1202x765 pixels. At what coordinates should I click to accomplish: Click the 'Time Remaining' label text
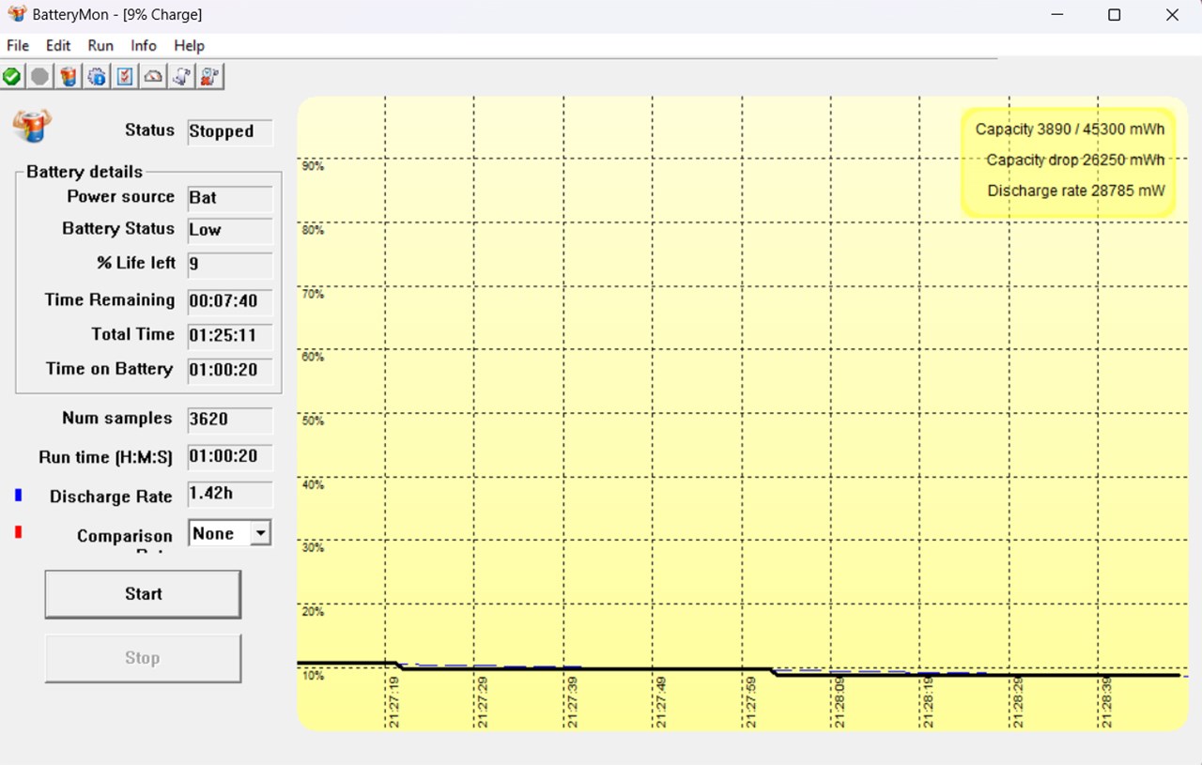pos(110,300)
